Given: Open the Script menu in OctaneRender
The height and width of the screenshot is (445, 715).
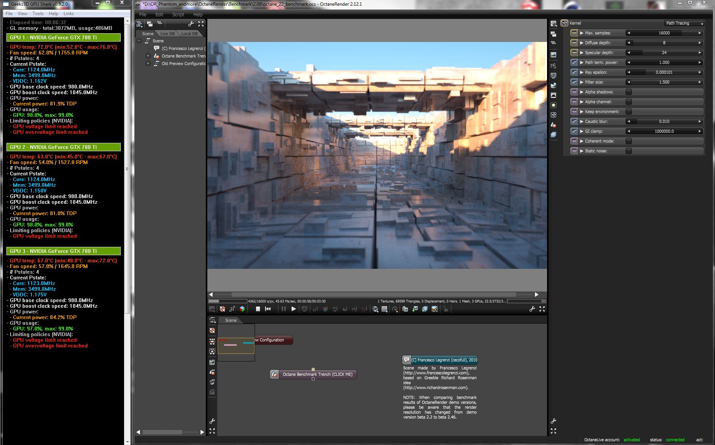Looking at the screenshot, I should click(178, 14).
